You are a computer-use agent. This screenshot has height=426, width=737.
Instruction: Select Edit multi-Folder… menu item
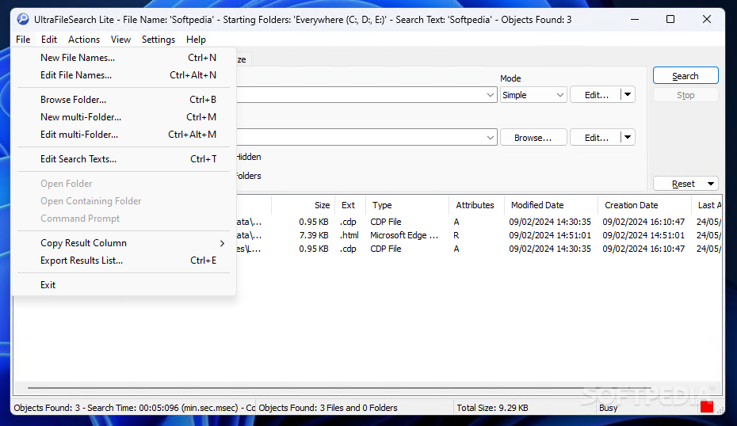(x=124, y=135)
